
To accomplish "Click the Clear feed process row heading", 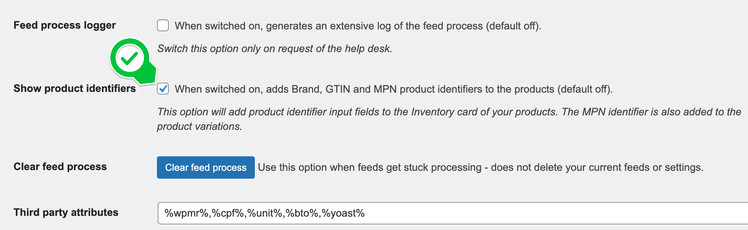I will pos(60,167).
